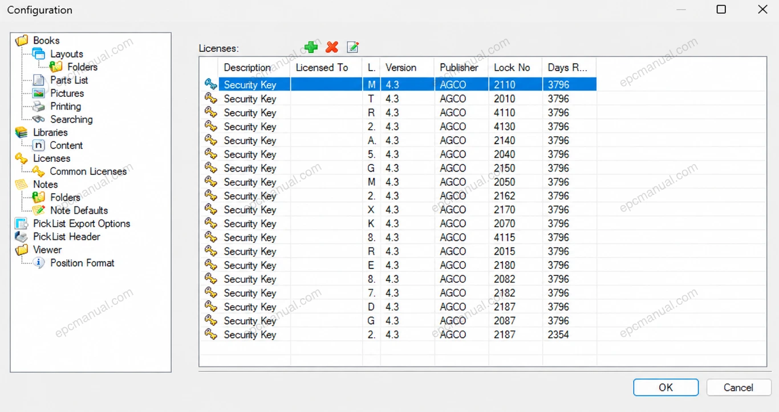The width and height of the screenshot is (779, 412).
Task: Click the red X Delete license icon
Action: point(332,47)
